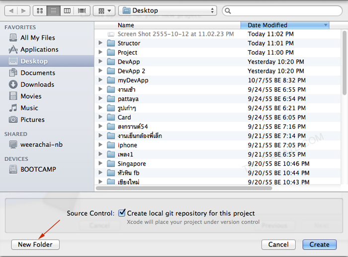
Task: Expand the DevApp 2 folder
Action: (x=100, y=71)
